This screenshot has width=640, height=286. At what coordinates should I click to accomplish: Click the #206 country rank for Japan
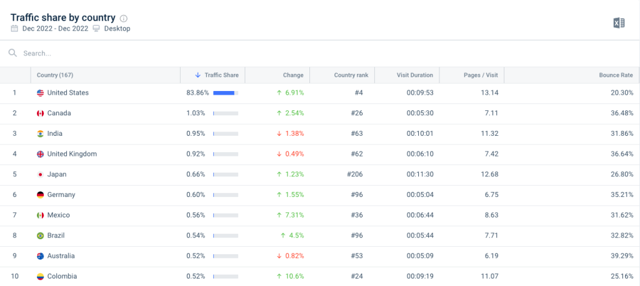[x=355, y=174]
